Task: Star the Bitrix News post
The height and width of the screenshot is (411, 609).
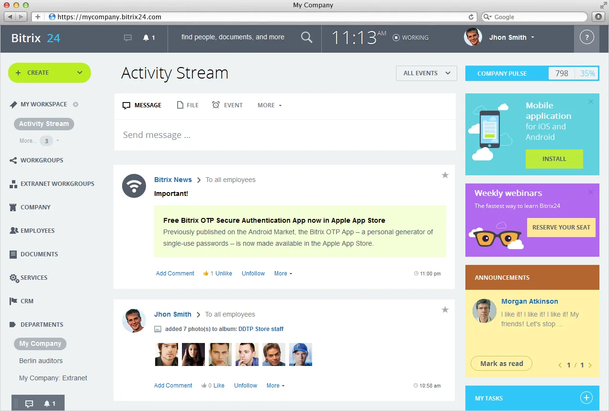Action: [445, 175]
